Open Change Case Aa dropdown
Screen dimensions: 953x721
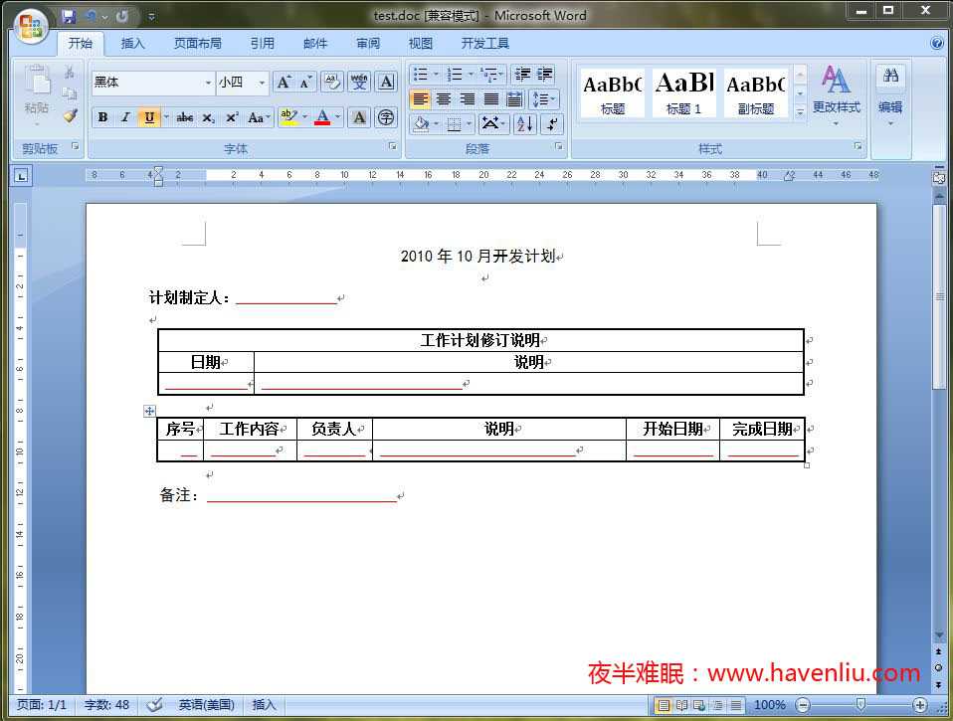259,117
